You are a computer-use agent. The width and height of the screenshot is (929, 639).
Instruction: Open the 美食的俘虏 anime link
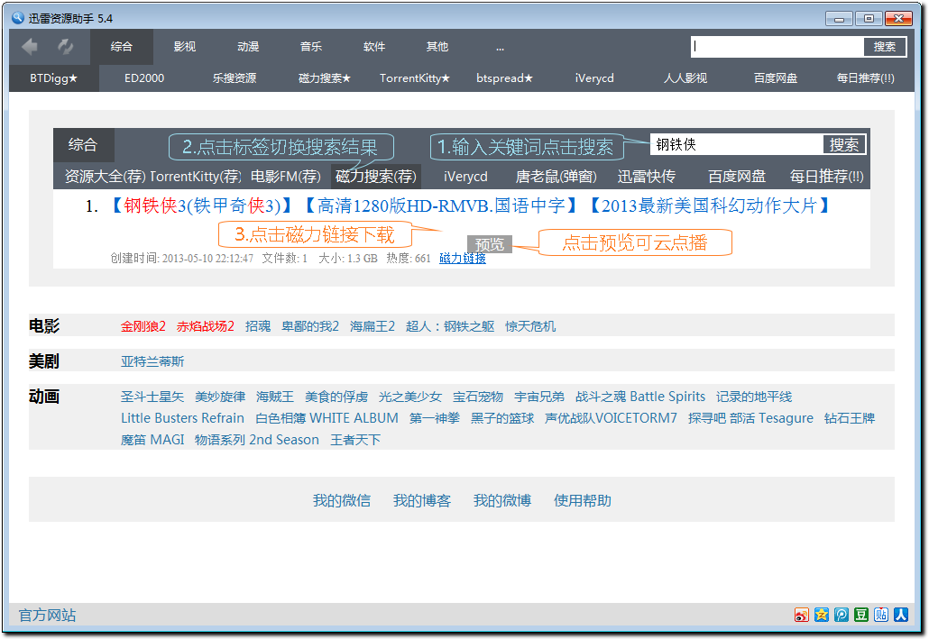click(336, 397)
